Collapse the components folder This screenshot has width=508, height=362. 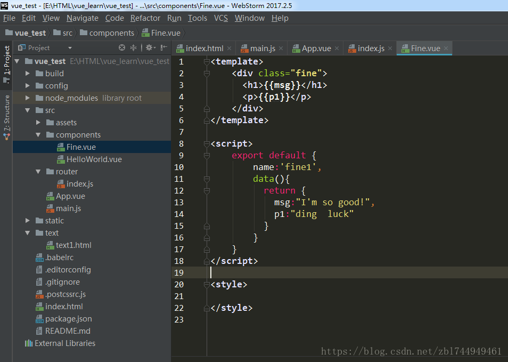(38, 135)
